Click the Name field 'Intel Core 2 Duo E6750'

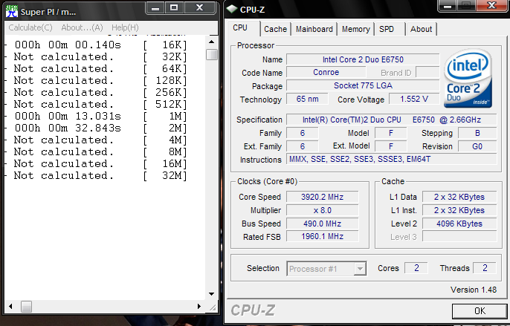tap(363, 59)
